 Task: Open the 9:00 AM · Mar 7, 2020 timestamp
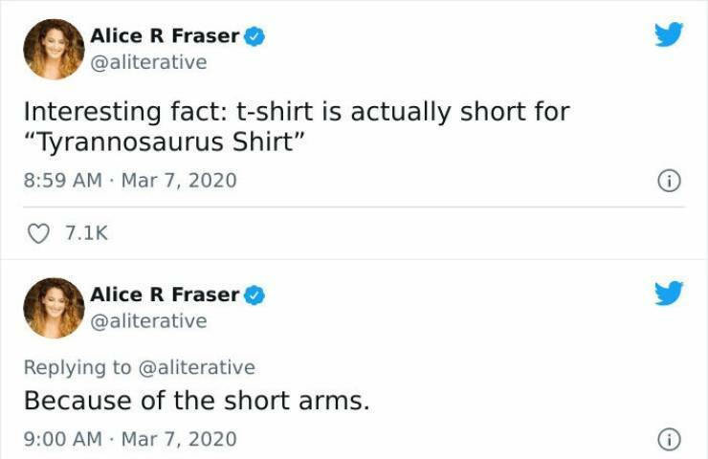[129, 440]
